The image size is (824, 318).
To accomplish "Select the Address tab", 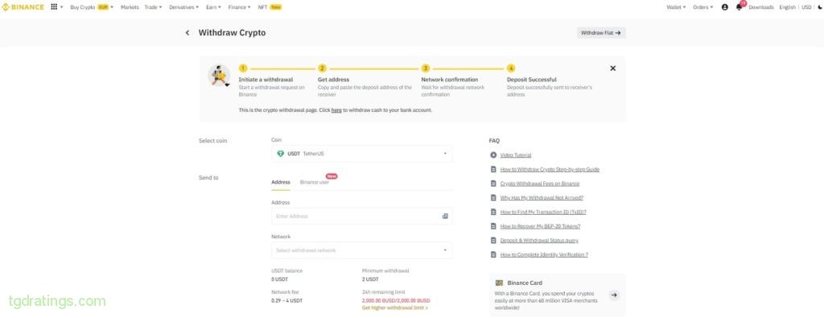I will coord(281,183).
